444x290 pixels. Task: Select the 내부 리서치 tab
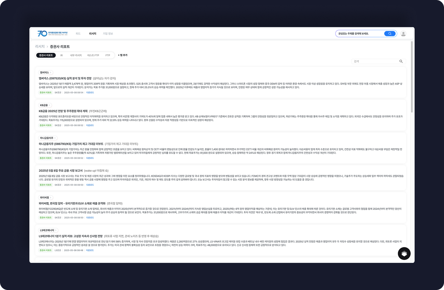[x=76, y=56]
